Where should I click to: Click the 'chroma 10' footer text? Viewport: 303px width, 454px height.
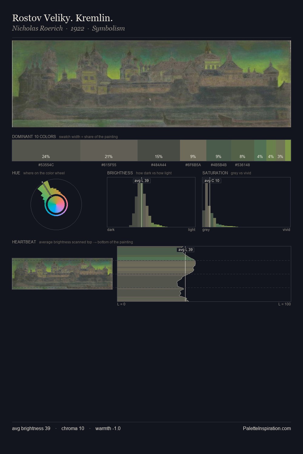[73, 428]
